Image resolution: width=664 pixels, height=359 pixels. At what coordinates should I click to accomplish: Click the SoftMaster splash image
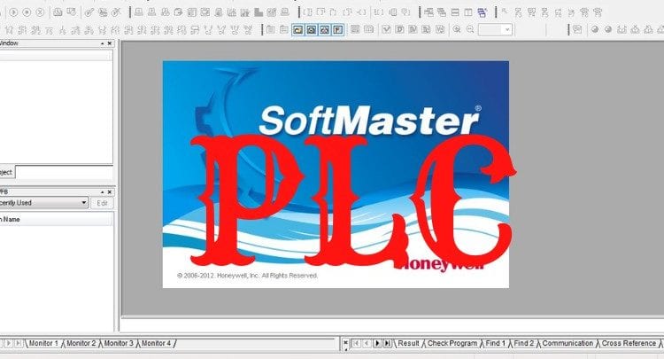coord(336,175)
